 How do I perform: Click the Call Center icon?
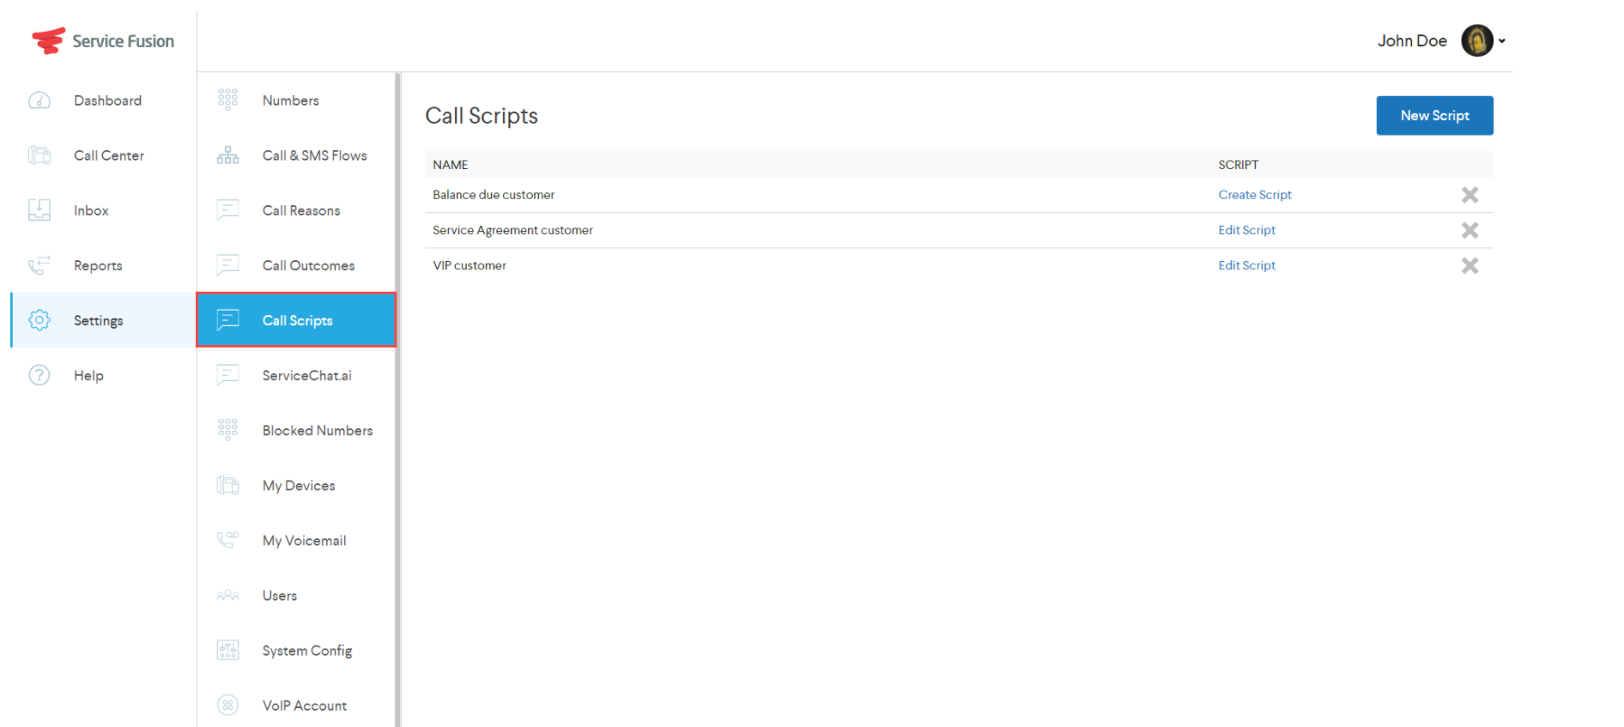(39, 155)
